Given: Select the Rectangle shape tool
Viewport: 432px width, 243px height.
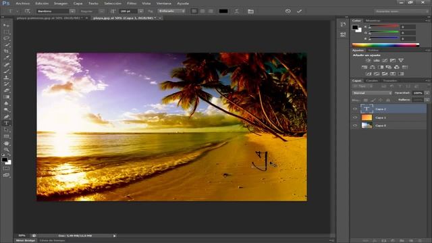Looking at the screenshot, I should [x=6, y=136].
